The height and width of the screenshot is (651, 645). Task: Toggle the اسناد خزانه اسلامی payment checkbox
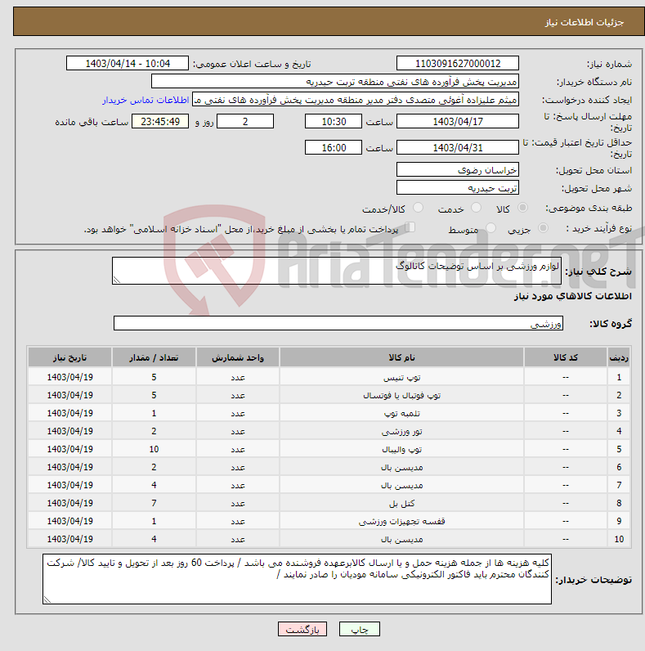click(410, 227)
